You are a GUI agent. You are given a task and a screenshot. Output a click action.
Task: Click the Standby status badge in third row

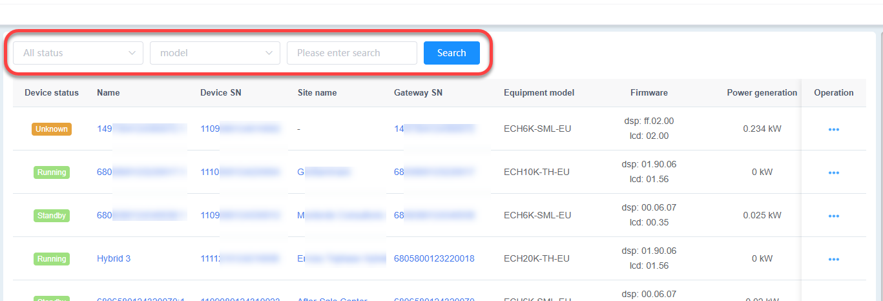pos(52,216)
